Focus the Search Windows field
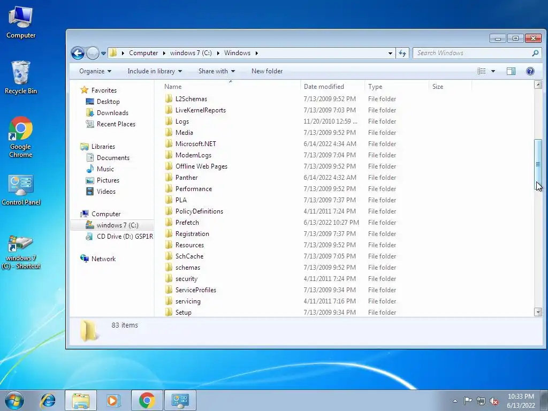This screenshot has height=411, width=548. point(477,53)
